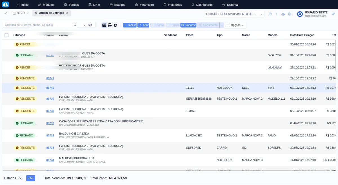Click the +50 load more button
Image resolution: width=338 pixels, height=185 pixels.
[x=30, y=178]
